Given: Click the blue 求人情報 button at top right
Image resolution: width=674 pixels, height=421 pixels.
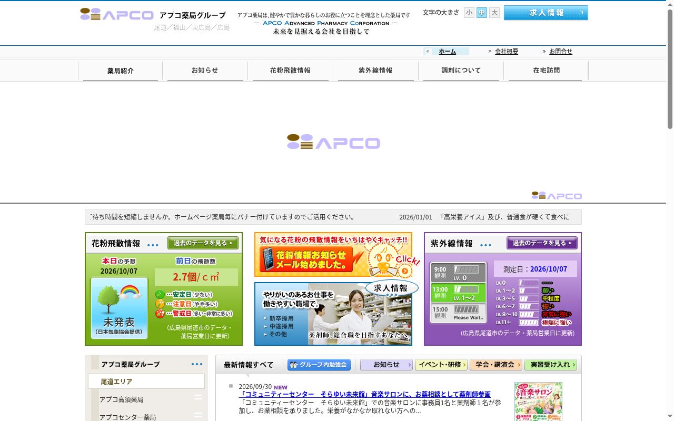Looking at the screenshot, I should click(546, 13).
